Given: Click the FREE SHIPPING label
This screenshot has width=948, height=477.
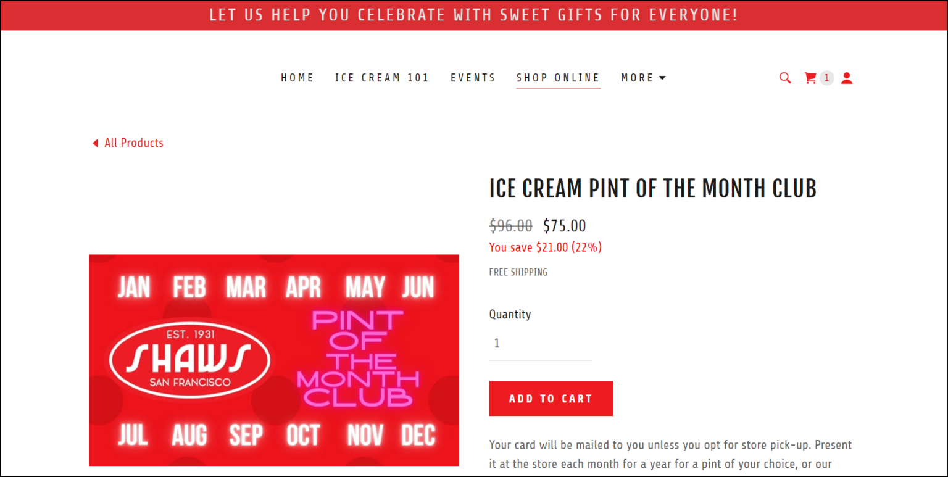Looking at the screenshot, I should [518, 272].
